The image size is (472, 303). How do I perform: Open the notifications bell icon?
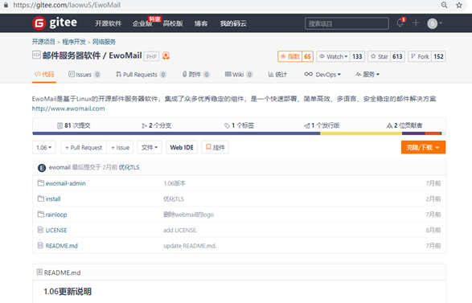(x=400, y=23)
